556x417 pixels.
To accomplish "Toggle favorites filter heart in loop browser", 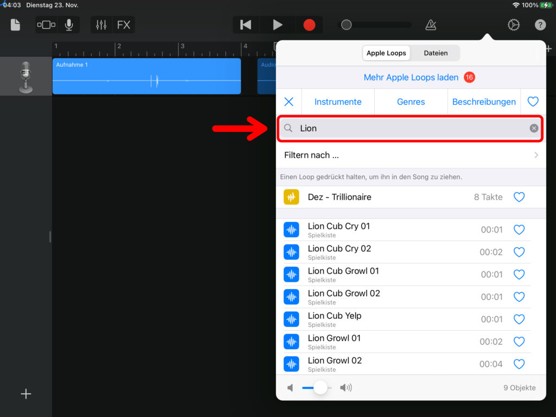I will coord(533,102).
